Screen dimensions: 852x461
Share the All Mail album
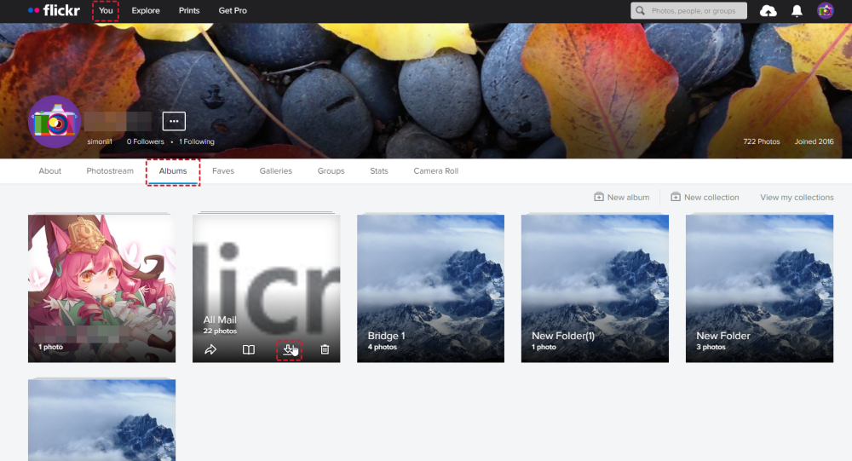(210, 349)
